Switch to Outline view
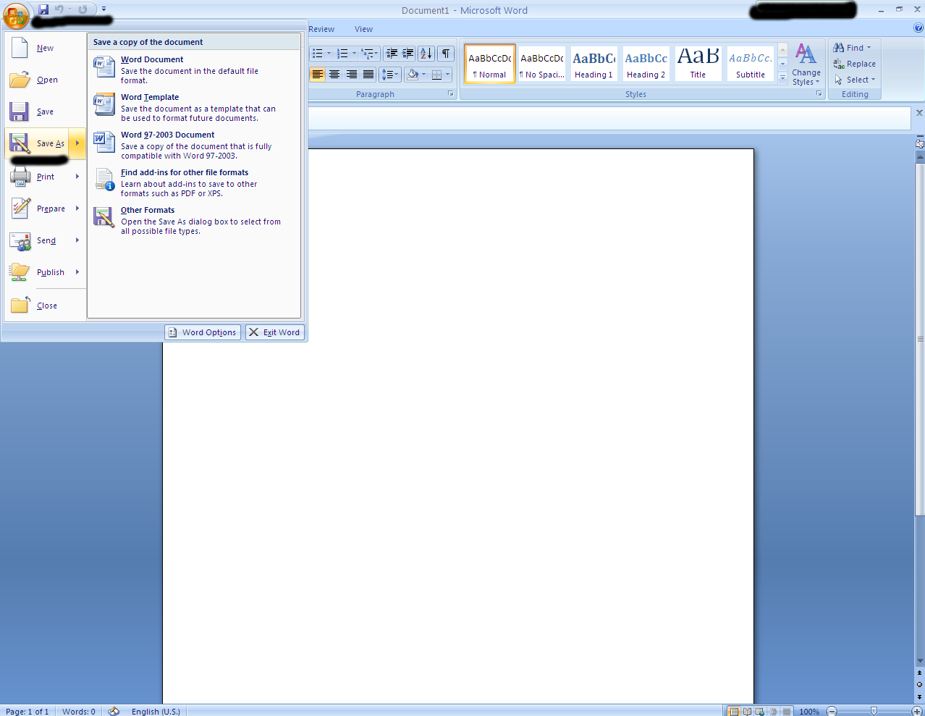Viewport: 925px width, 716px height. click(773, 711)
